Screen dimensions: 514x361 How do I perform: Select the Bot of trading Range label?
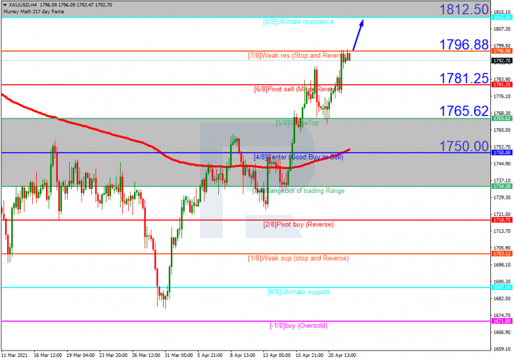[x=298, y=191]
